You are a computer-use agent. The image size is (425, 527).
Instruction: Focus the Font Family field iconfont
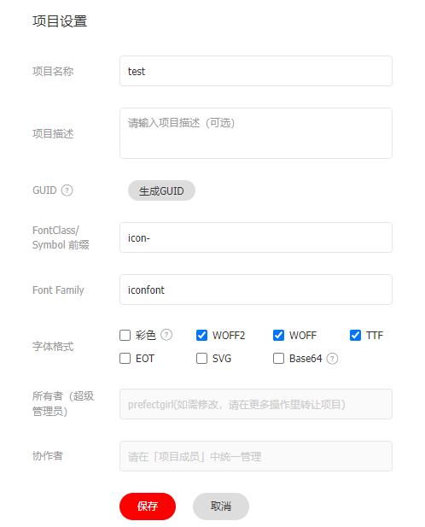pyautogui.click(x=256, y=290)
